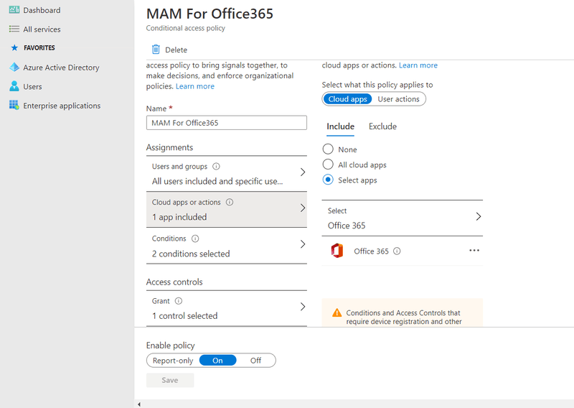Open Dashboard icon in sidebar
Image resolution: width=574 pixels, height=408 pixels.
click(14, 10)
